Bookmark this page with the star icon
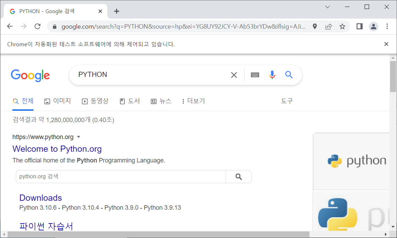Screen dimensions: 397x238 click(342, 26)
